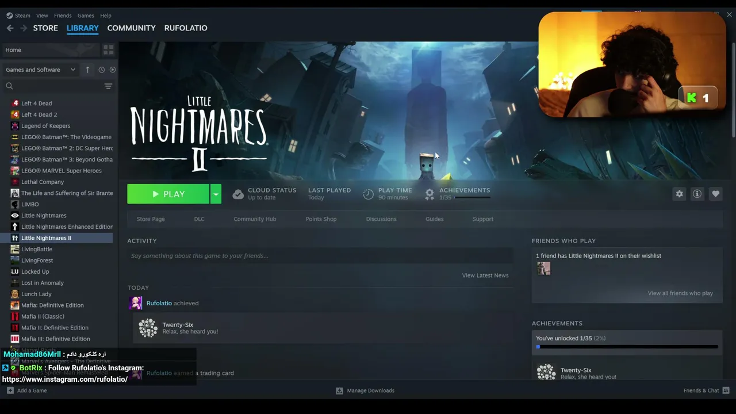Open the Steam menu
Screen dimensions: 736x414
(22, 16)
